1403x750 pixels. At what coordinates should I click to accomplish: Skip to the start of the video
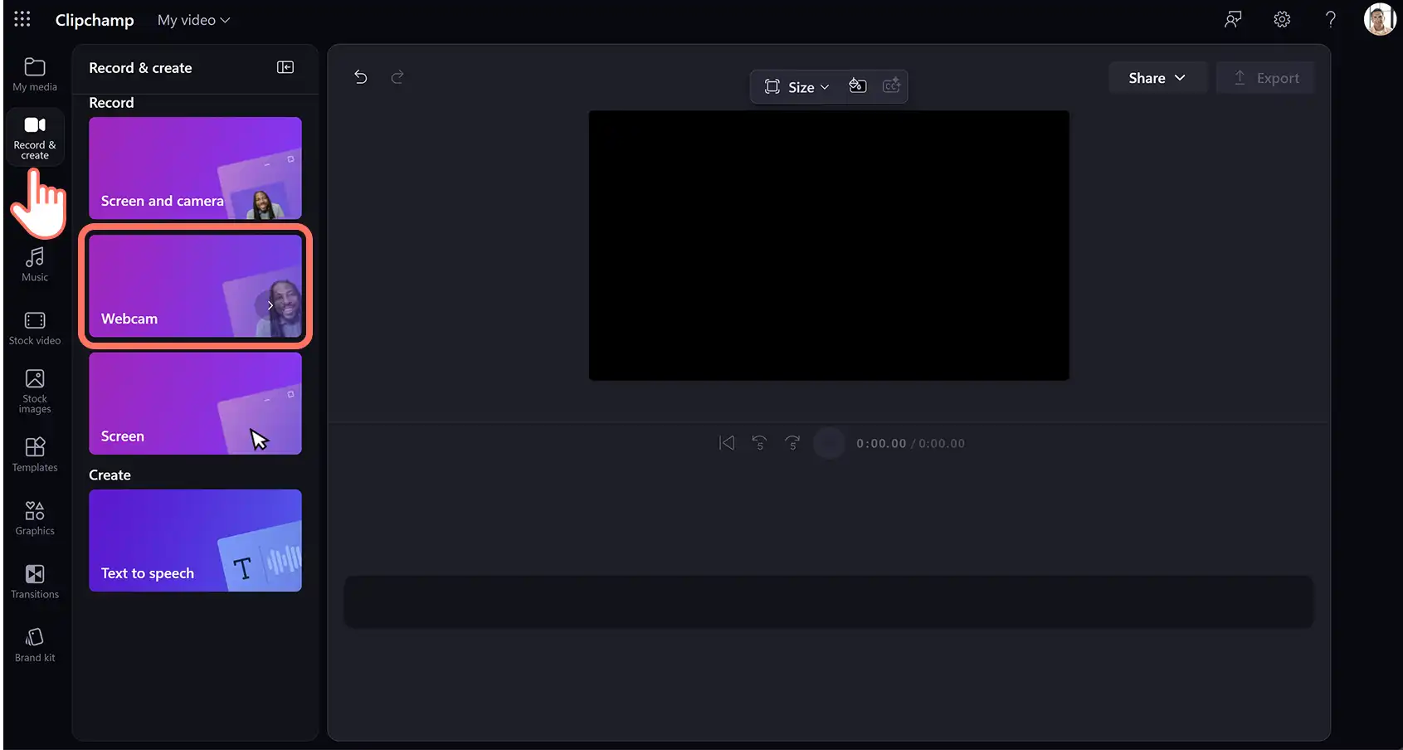coord(727,443)
